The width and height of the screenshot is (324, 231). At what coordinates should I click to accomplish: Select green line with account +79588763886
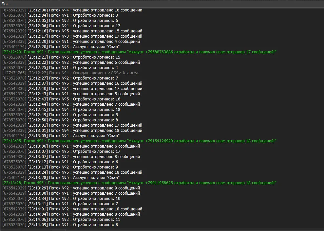coord(139,52)
